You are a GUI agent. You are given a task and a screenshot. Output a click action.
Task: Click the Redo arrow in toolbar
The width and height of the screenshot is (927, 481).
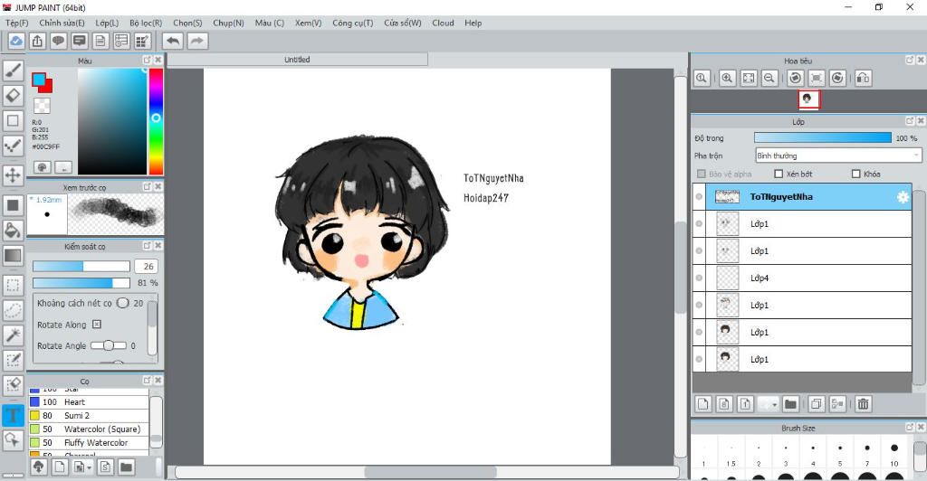(197, 41)
